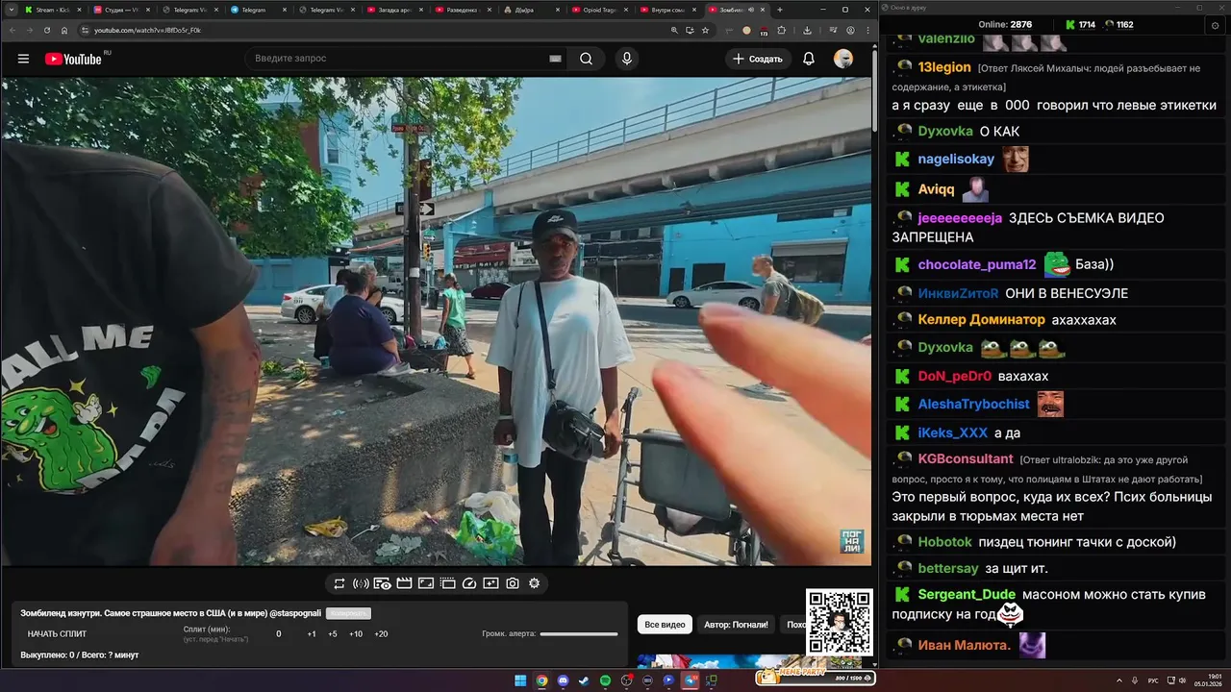This screenshot has width=1231, height=692.
Task: Click the video title 'Зомбиленд изнутри'
Action: (171, 613)
